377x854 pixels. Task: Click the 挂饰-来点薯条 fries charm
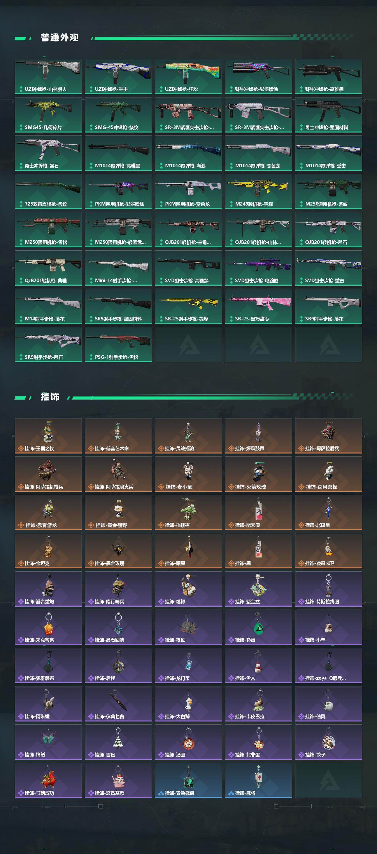click(48, 627)
